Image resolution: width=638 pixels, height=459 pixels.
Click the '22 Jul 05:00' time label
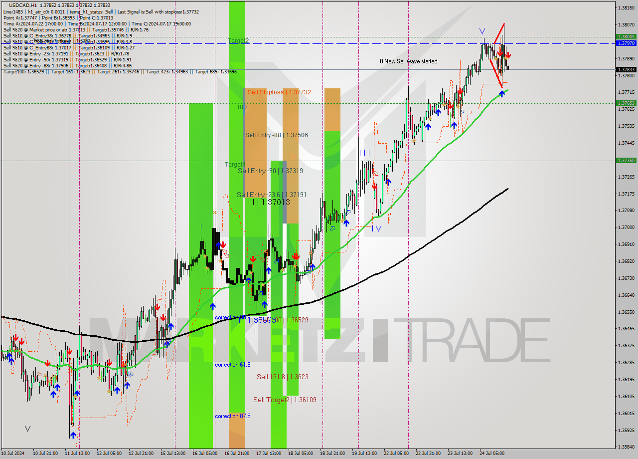click(396, 454)
